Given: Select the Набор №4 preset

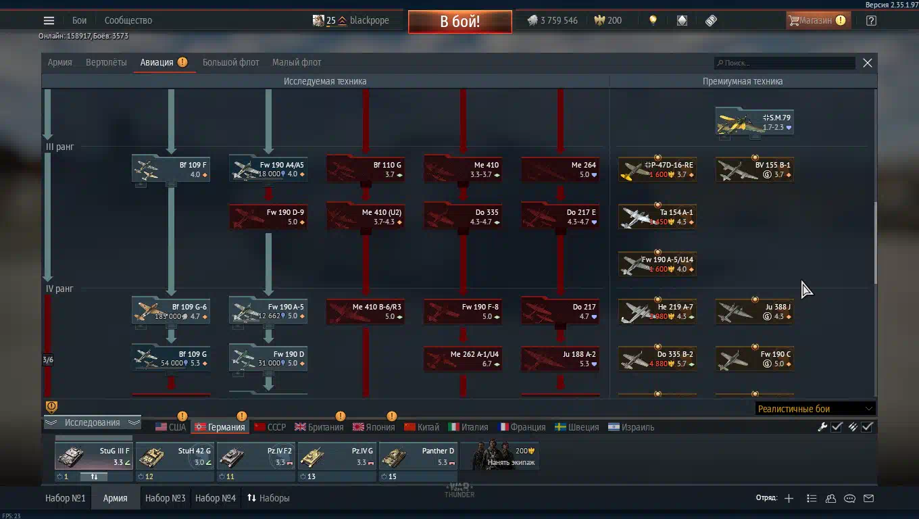Looking at the screenshot, I should point(216,498).
